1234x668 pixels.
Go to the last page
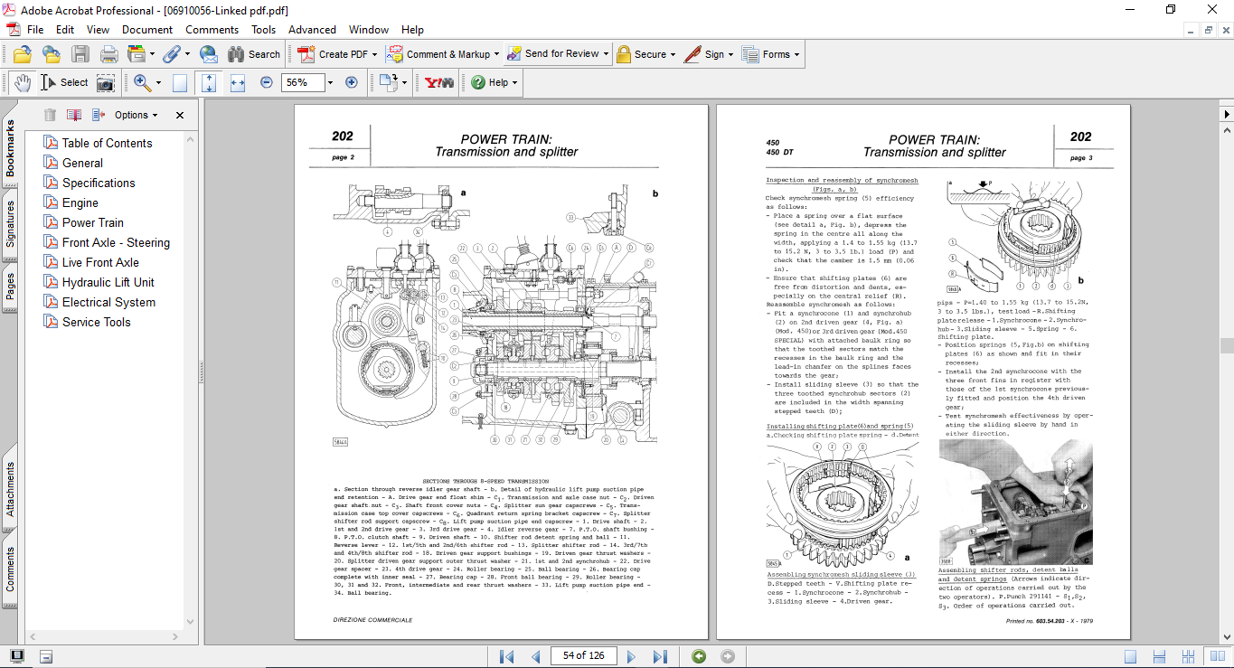[x=660, y=656]
